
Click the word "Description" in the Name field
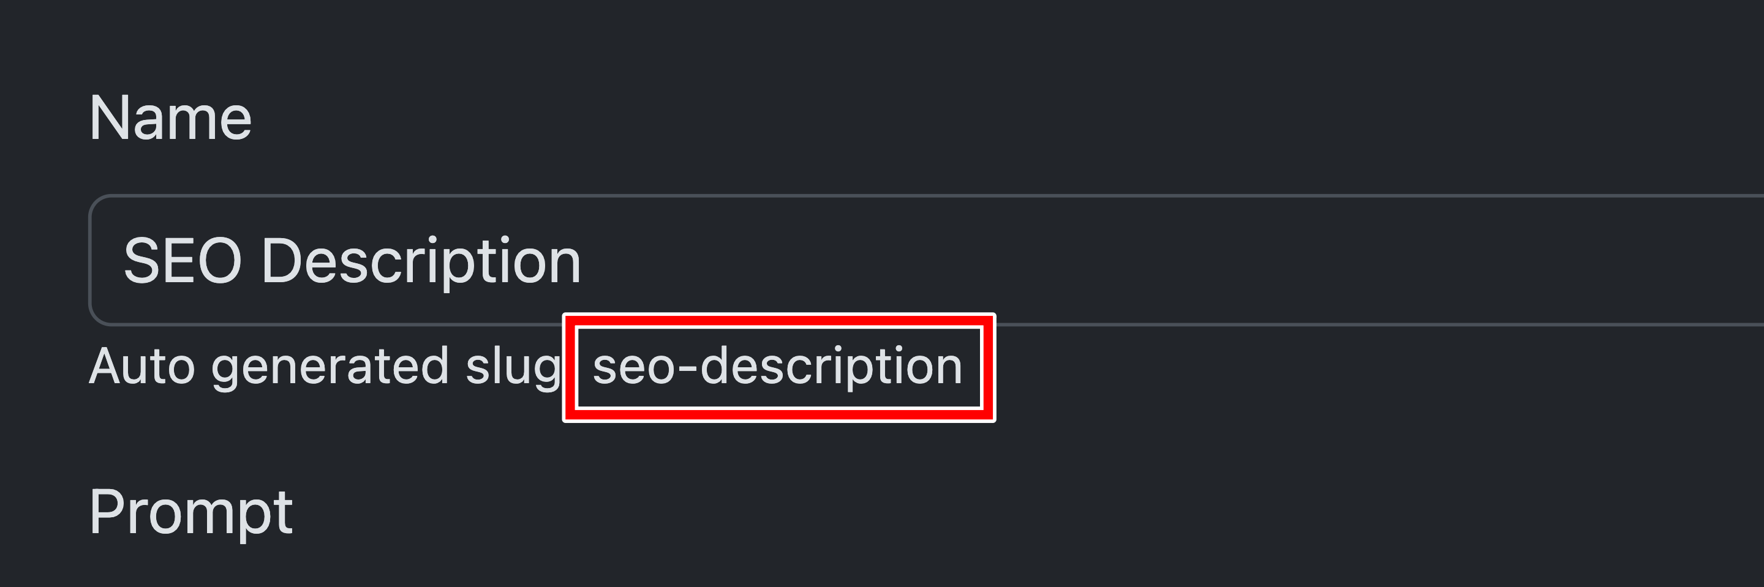pyautogui.click(x=420, y=261)
